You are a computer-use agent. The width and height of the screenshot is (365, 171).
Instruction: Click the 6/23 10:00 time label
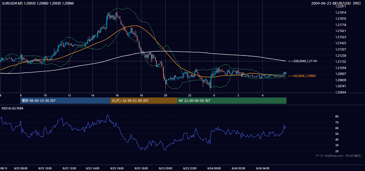(x=45, y=168)
